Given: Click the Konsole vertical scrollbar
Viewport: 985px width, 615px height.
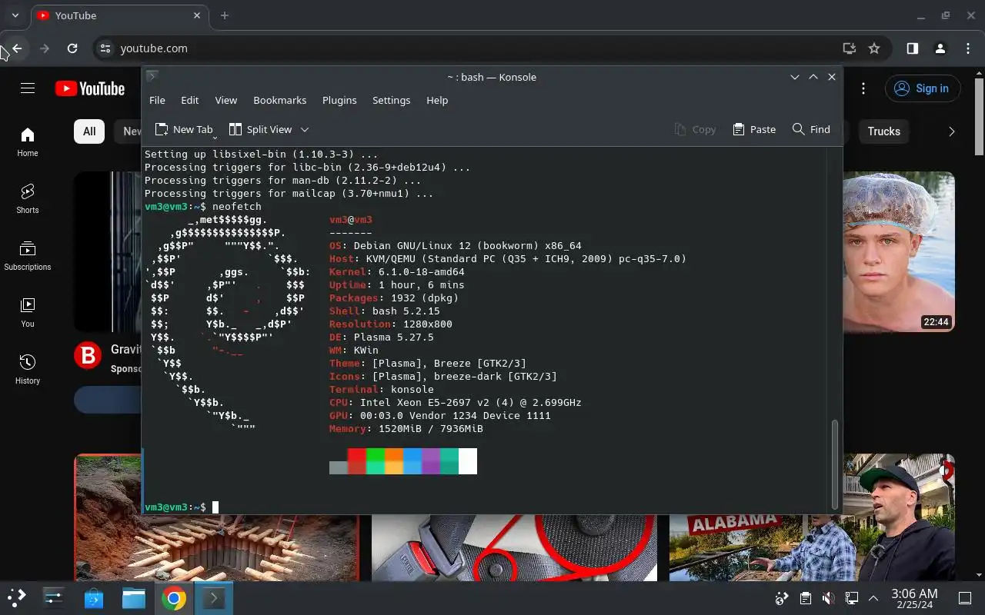Looking at the screenshot, I should click(834, 464).
